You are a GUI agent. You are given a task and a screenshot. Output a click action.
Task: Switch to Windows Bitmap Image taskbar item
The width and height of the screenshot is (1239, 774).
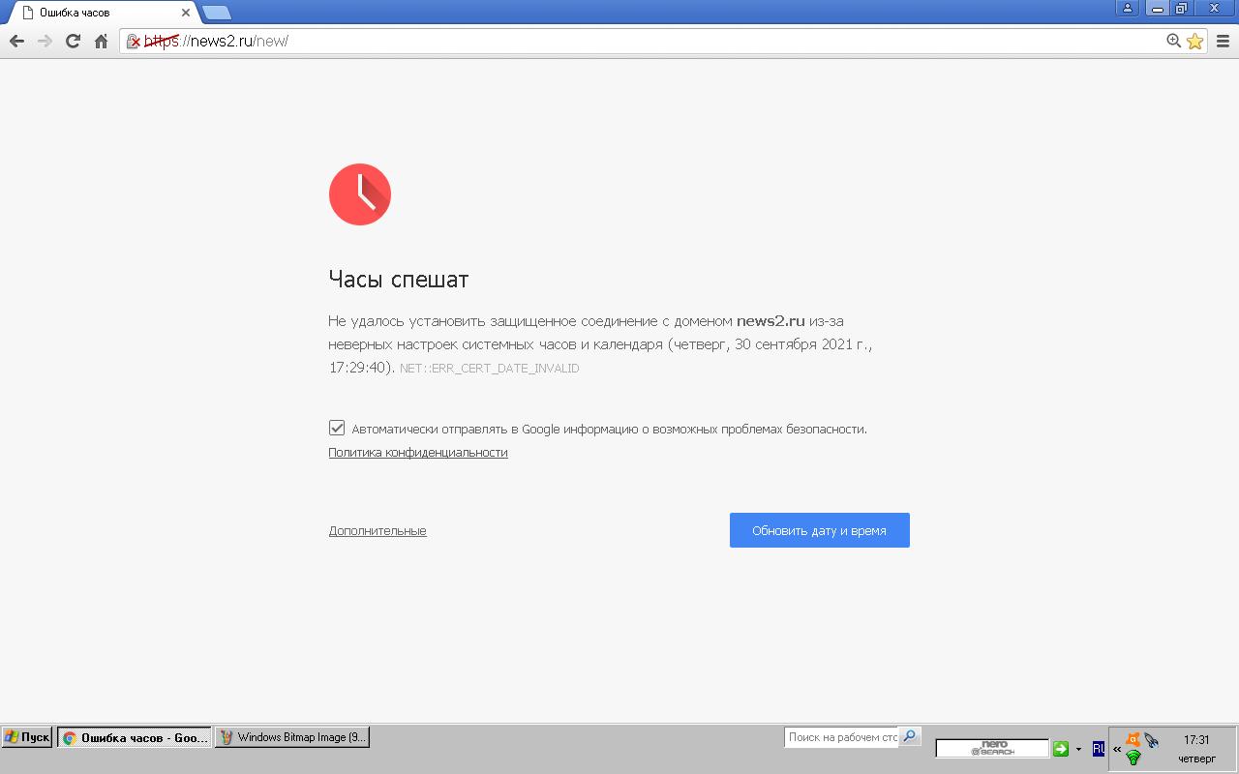(x=292, y=737)
